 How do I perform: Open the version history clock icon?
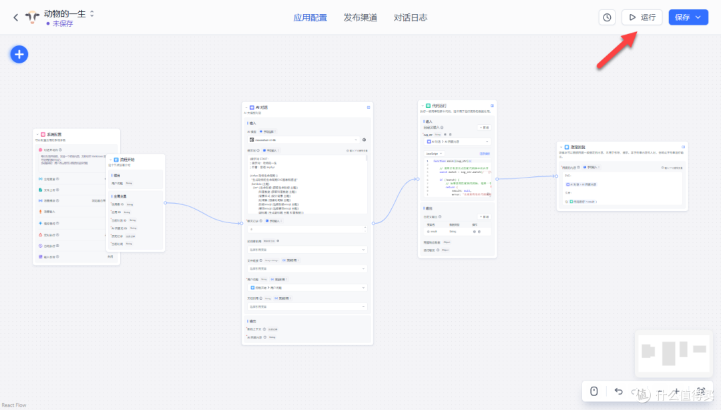(607, 17)
